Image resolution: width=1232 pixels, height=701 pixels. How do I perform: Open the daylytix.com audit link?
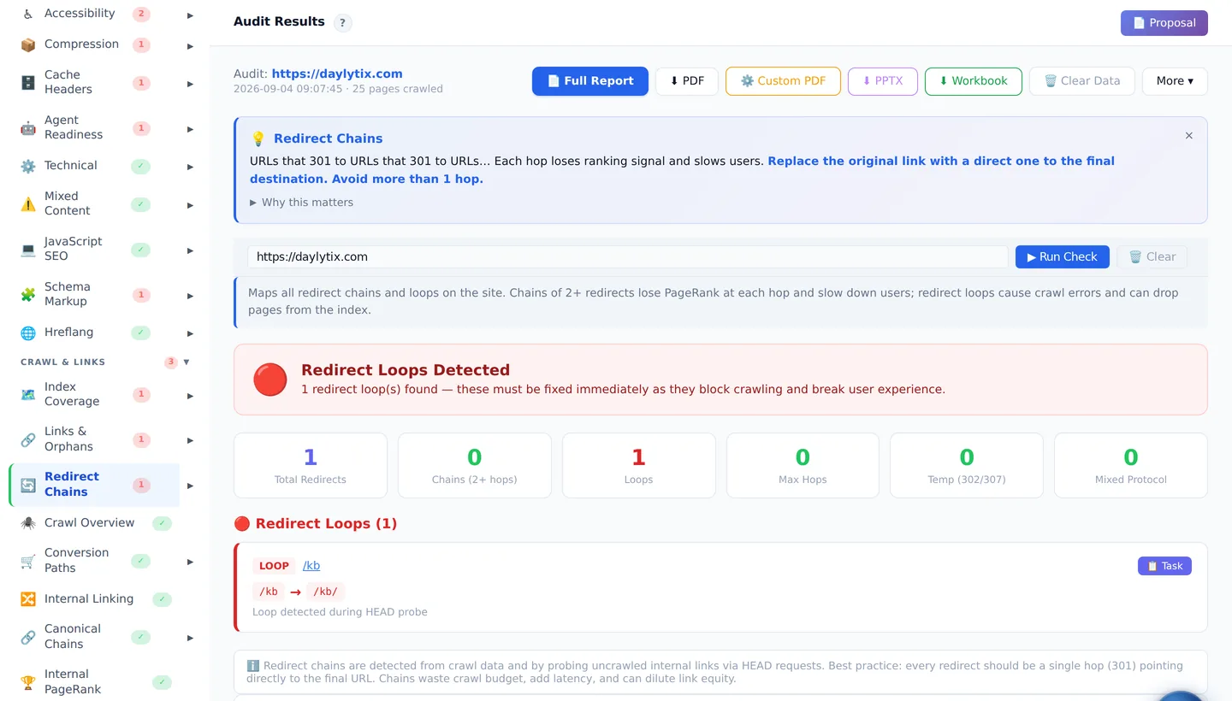pyautogui.click(x=337, y=74)
